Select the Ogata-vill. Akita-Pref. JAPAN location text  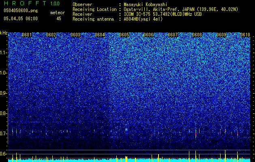tap(181, 9)
